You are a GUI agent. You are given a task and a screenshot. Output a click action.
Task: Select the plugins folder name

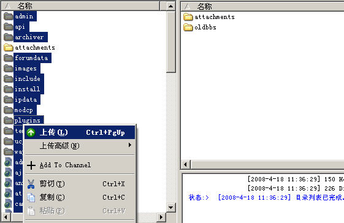28,120
